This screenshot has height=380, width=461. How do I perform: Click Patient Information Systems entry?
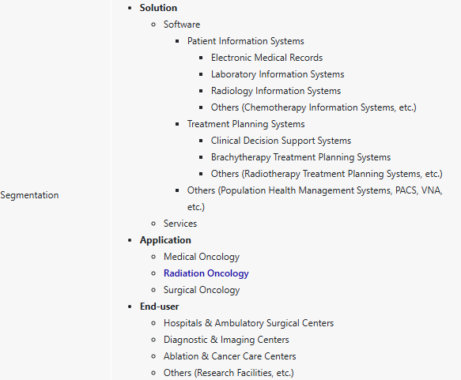(245, 41)
